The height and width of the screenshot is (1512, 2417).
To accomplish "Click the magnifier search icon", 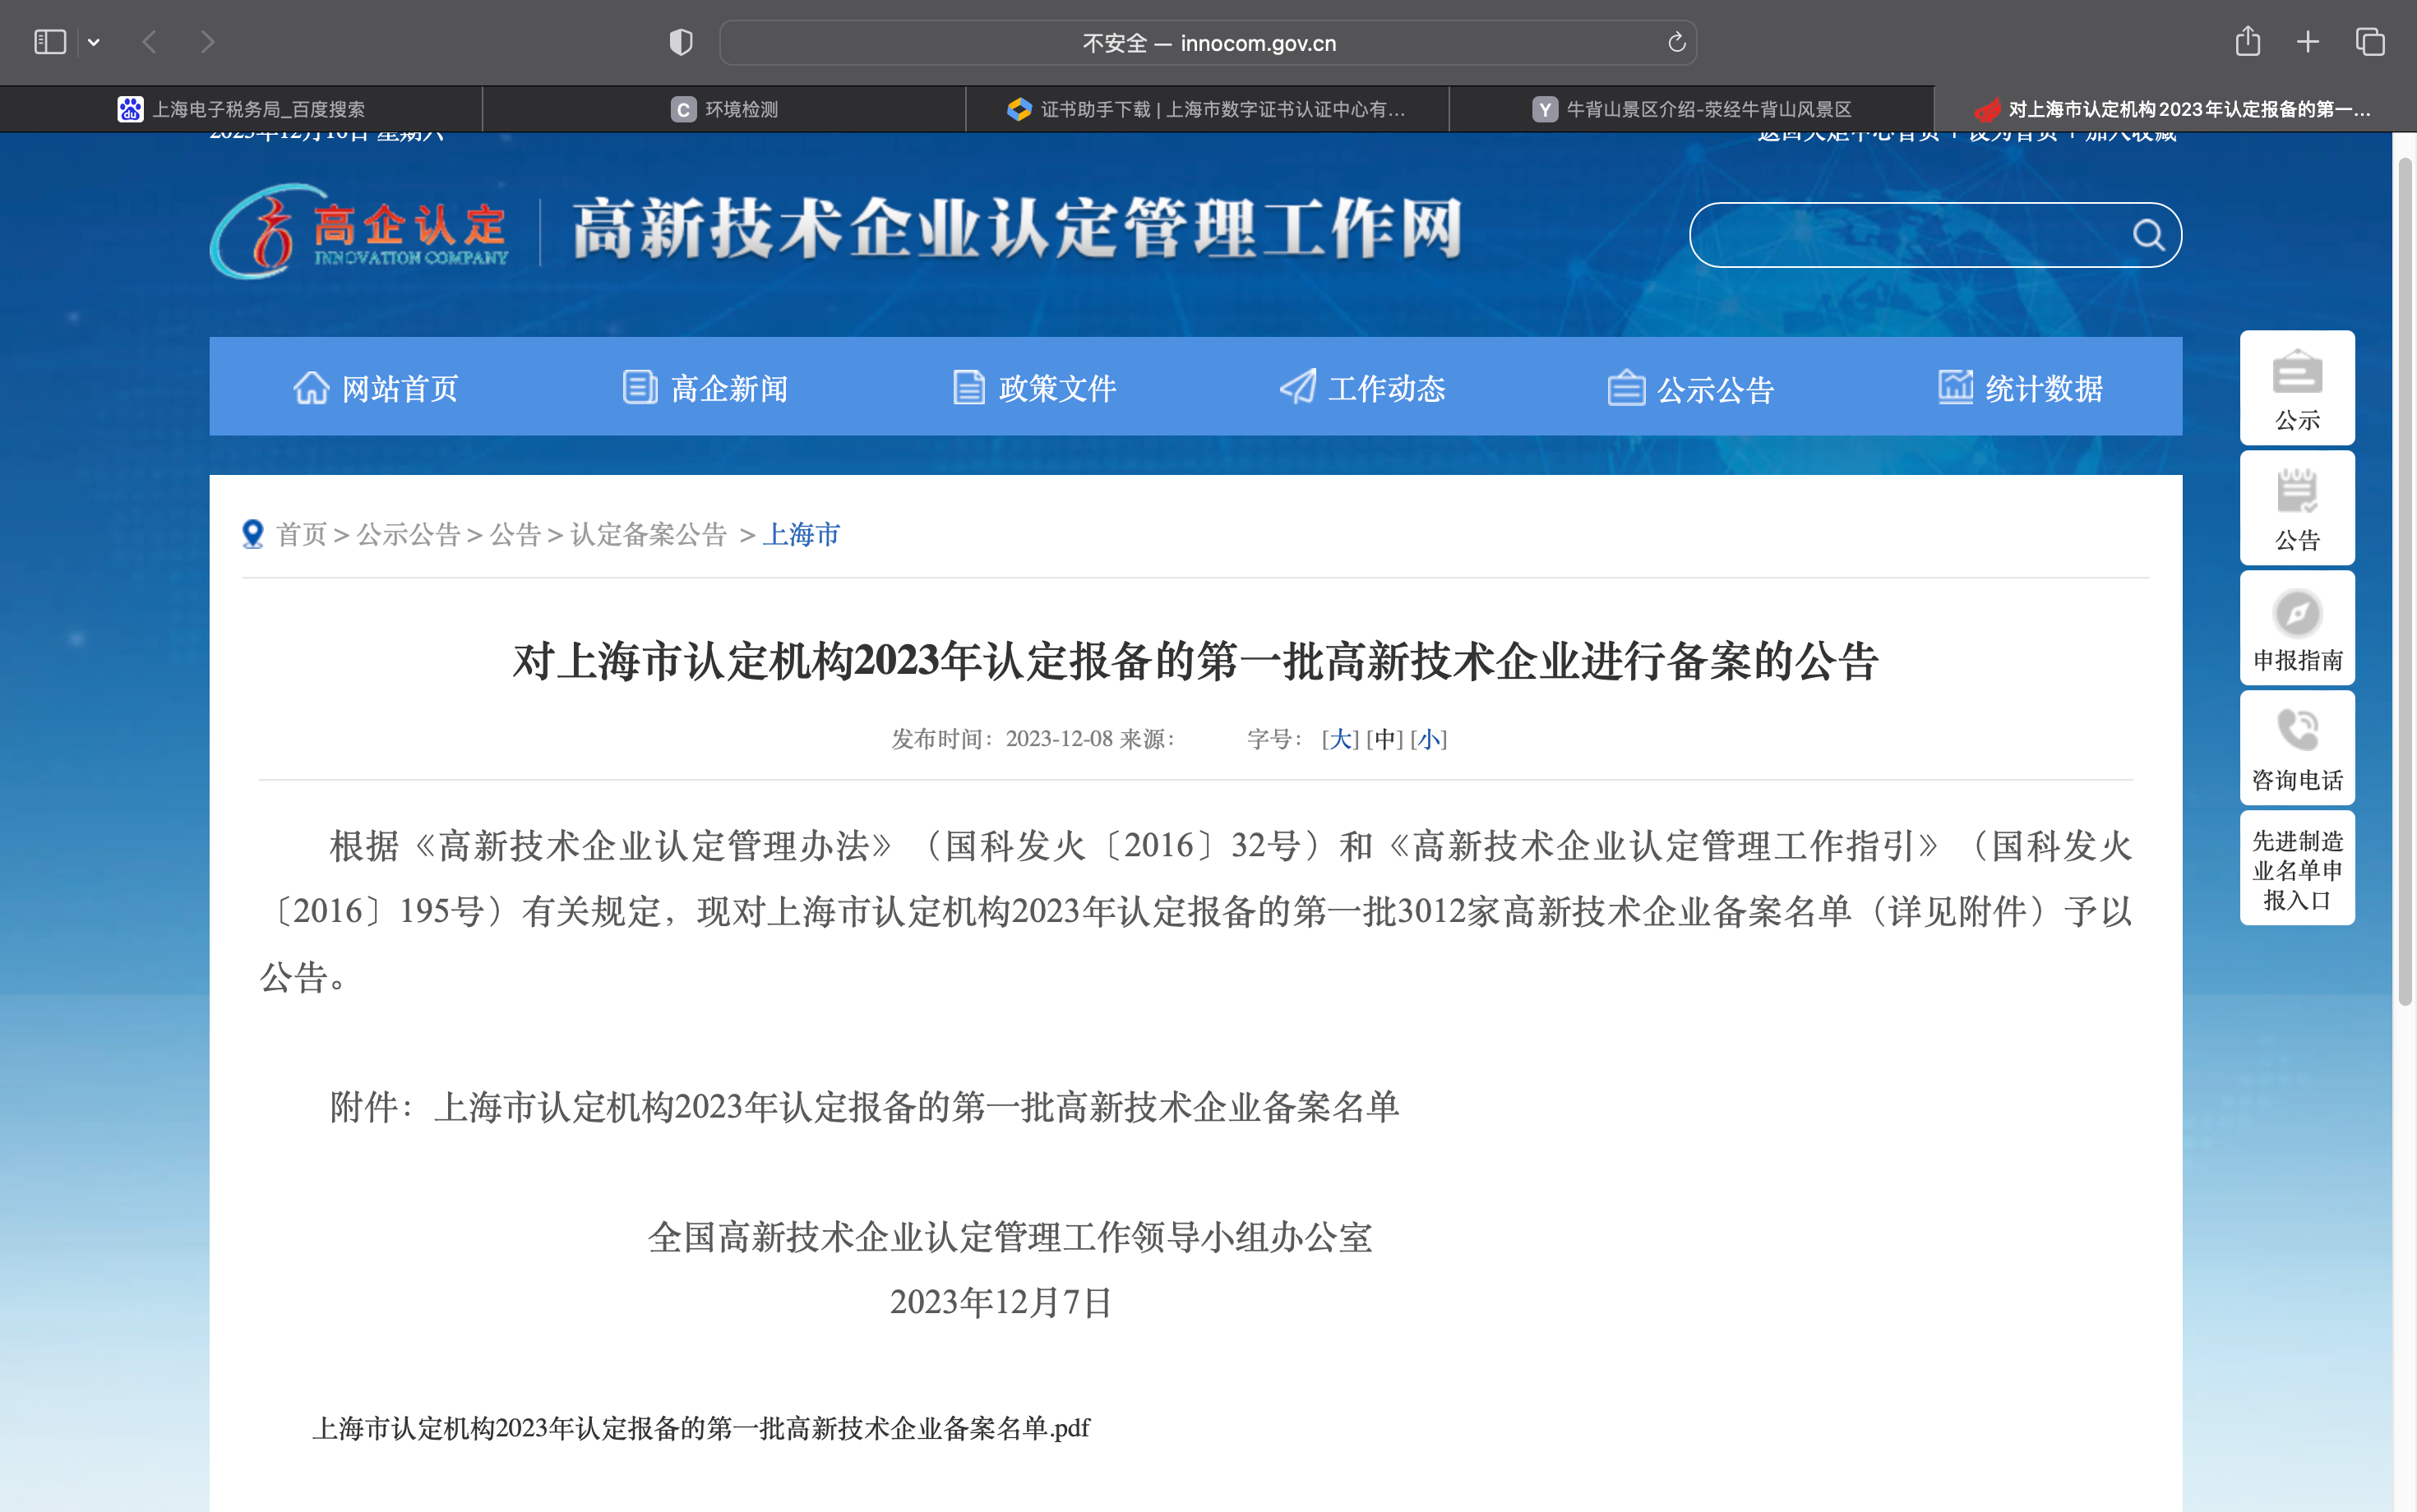I will pyautogui.click(x=2148, y=235).
